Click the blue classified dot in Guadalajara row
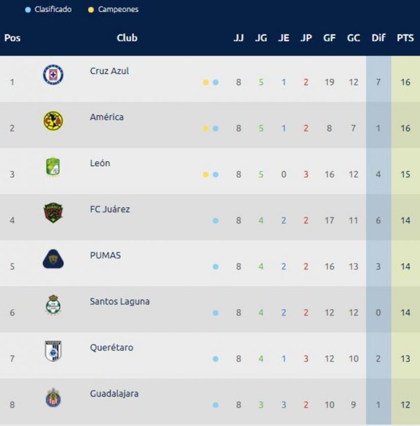Image resolution: width=420 pixels, height=426 pixels. tap(215, 405)
